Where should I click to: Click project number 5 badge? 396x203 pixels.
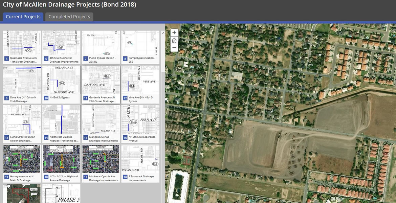[6, 59]
